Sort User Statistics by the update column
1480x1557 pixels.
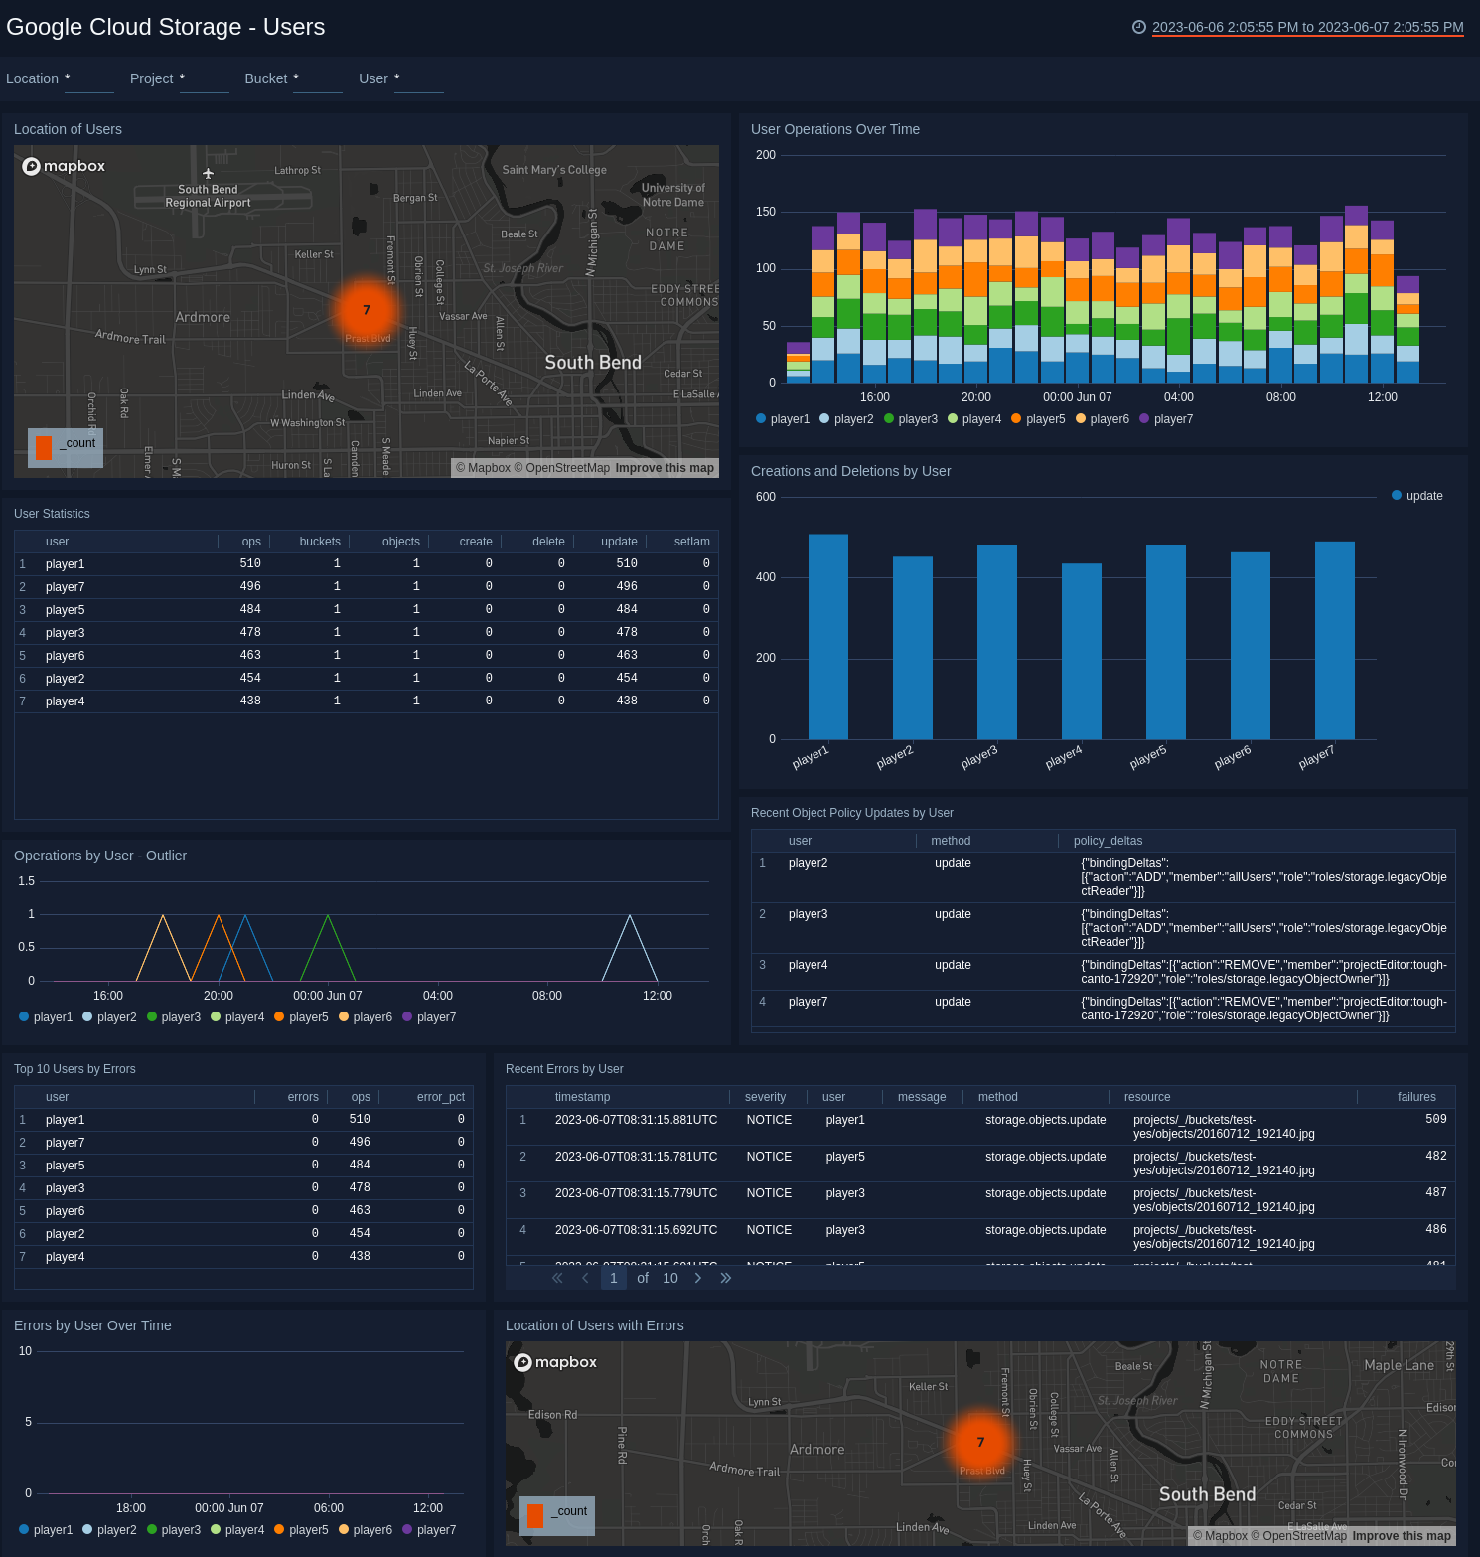[619, 542]
